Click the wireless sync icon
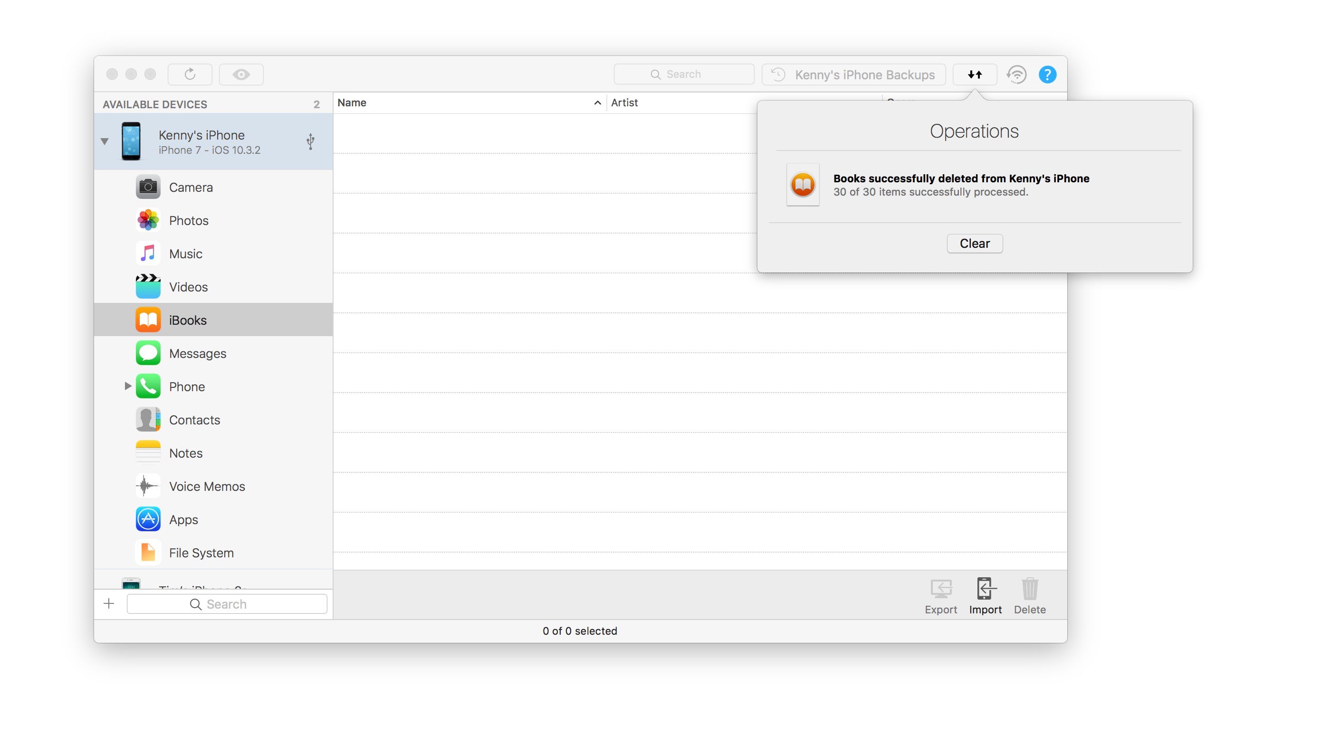Screen dimensions: 1321x733 1016,73
